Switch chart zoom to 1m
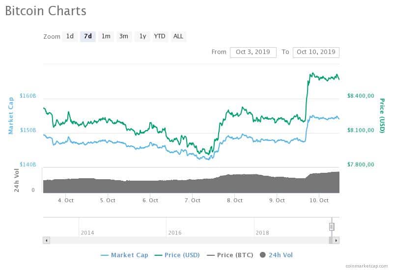 click(x=106, y=36)
